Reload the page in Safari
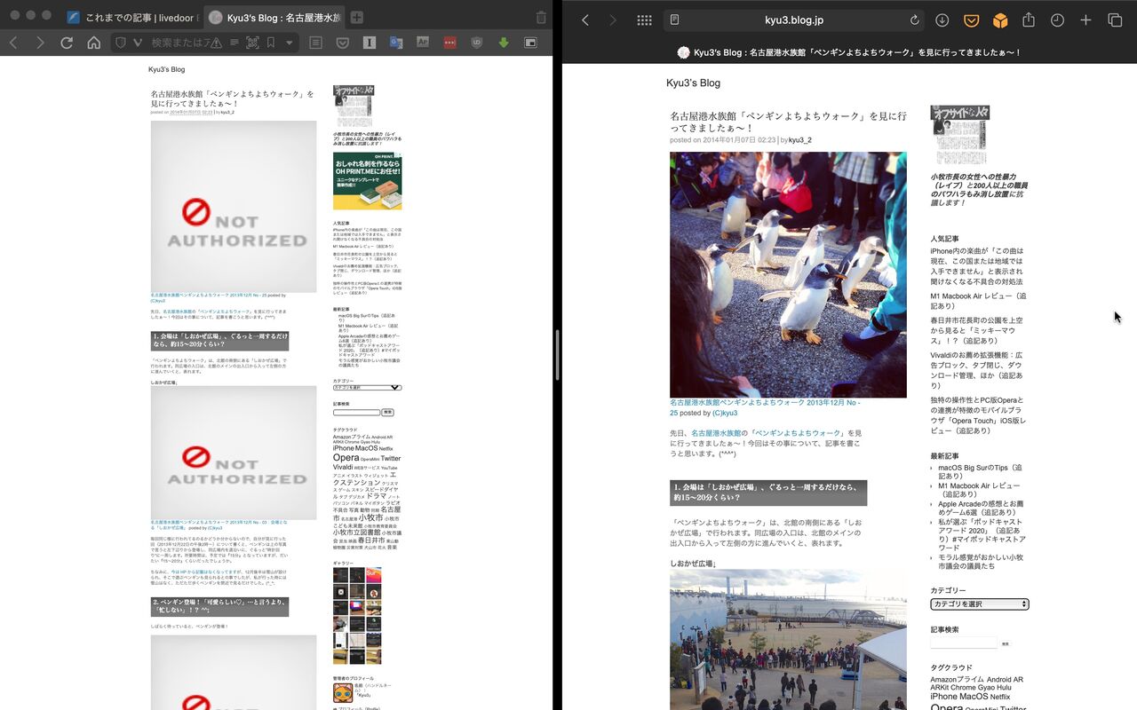1137x710 pixels. 914,20
